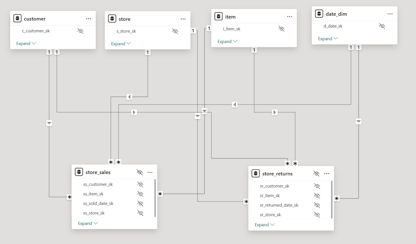
Task: Select the sr_returned_date_sk field
Action: click(279, 205)
